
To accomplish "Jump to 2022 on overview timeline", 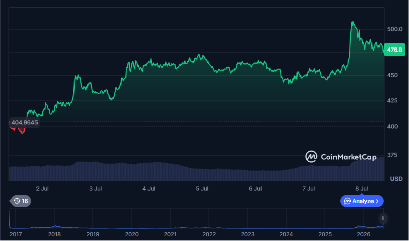I will (x=209, y=234).
